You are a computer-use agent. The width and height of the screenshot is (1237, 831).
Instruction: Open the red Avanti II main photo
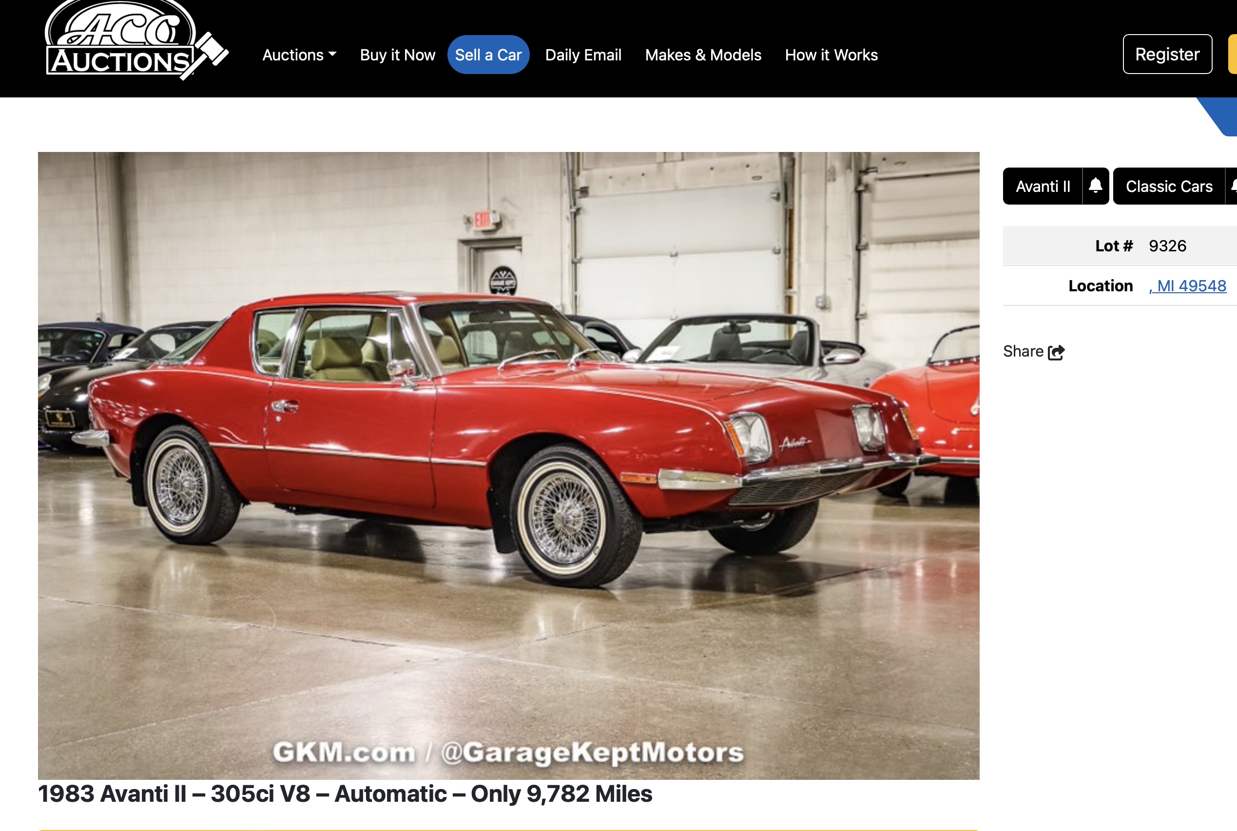[508, 465]
